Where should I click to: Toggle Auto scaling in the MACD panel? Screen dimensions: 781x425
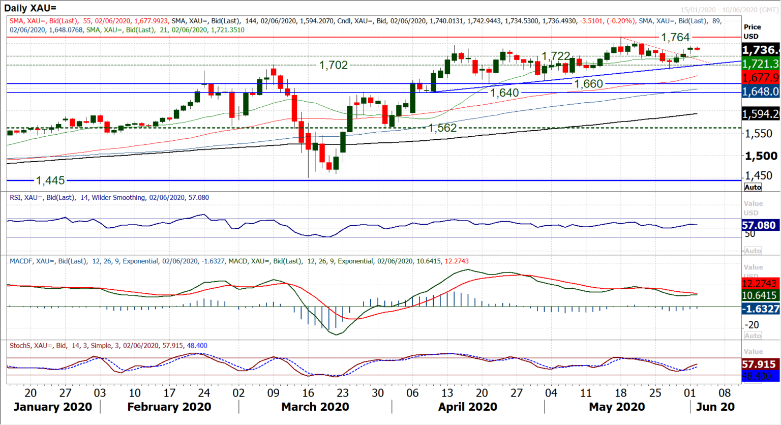(753, 336)
